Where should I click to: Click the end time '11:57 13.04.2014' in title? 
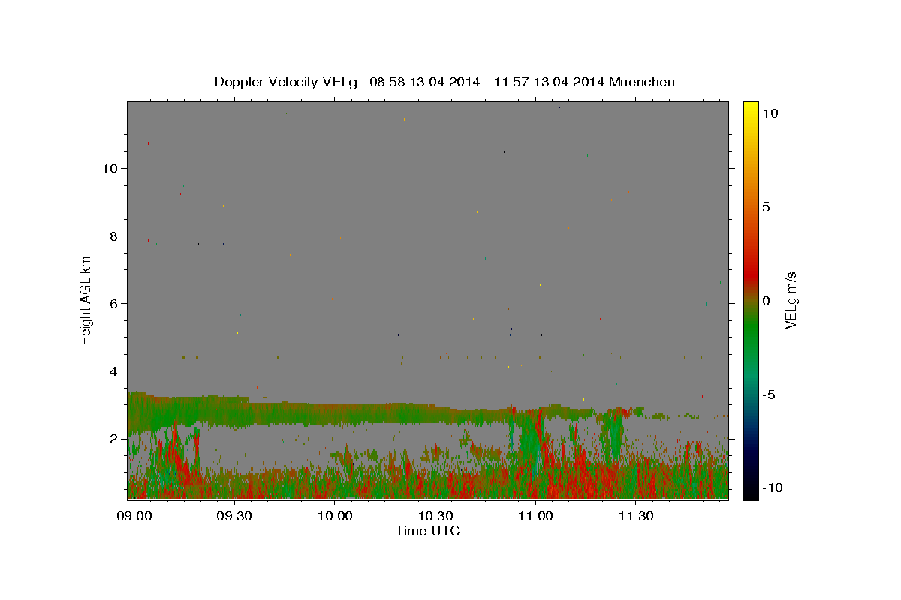[x=550, y=82]
